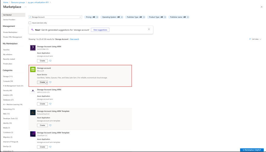Favorite the VIRTUCLOUD Storage Account Using ARM
Viewport: 266px width, 152px height.
[50, 104]
